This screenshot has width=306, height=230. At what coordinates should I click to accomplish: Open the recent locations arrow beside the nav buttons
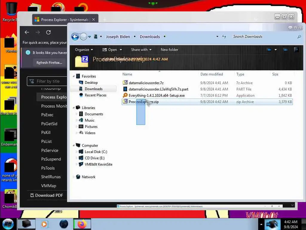(89, 37)
